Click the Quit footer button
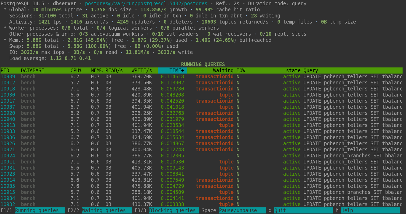 pos(303,211)
